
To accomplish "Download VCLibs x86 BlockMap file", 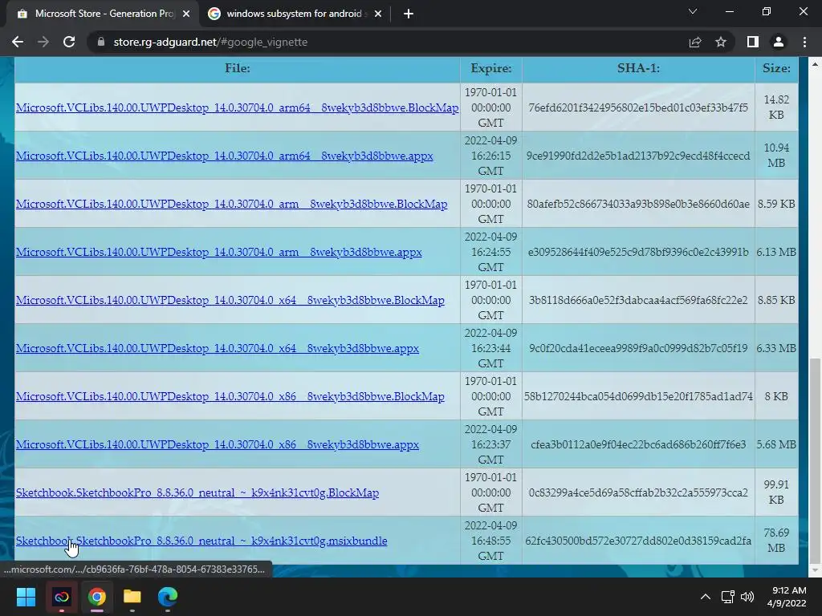I will [230, 397].
